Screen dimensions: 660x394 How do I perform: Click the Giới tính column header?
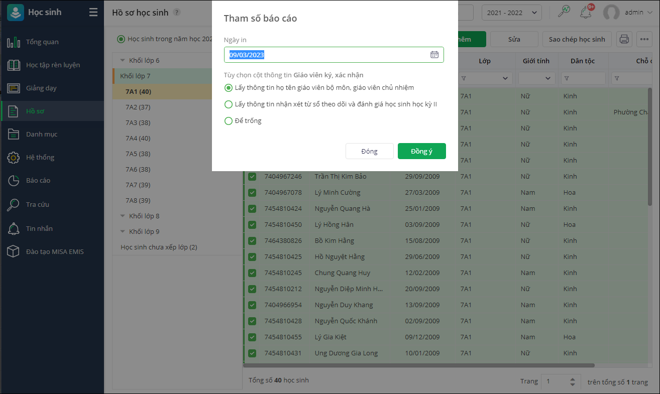point(536,61)
